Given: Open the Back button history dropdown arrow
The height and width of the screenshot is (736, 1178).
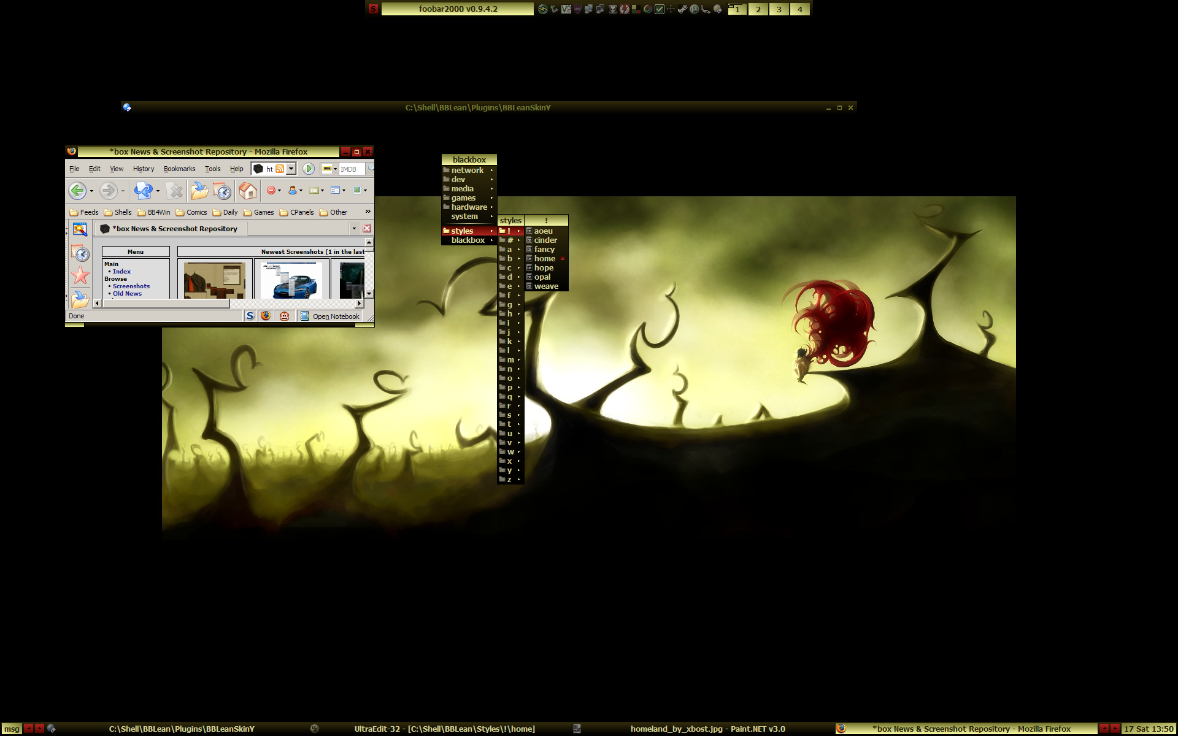Looking at the screenshot, I should point(91,191).
